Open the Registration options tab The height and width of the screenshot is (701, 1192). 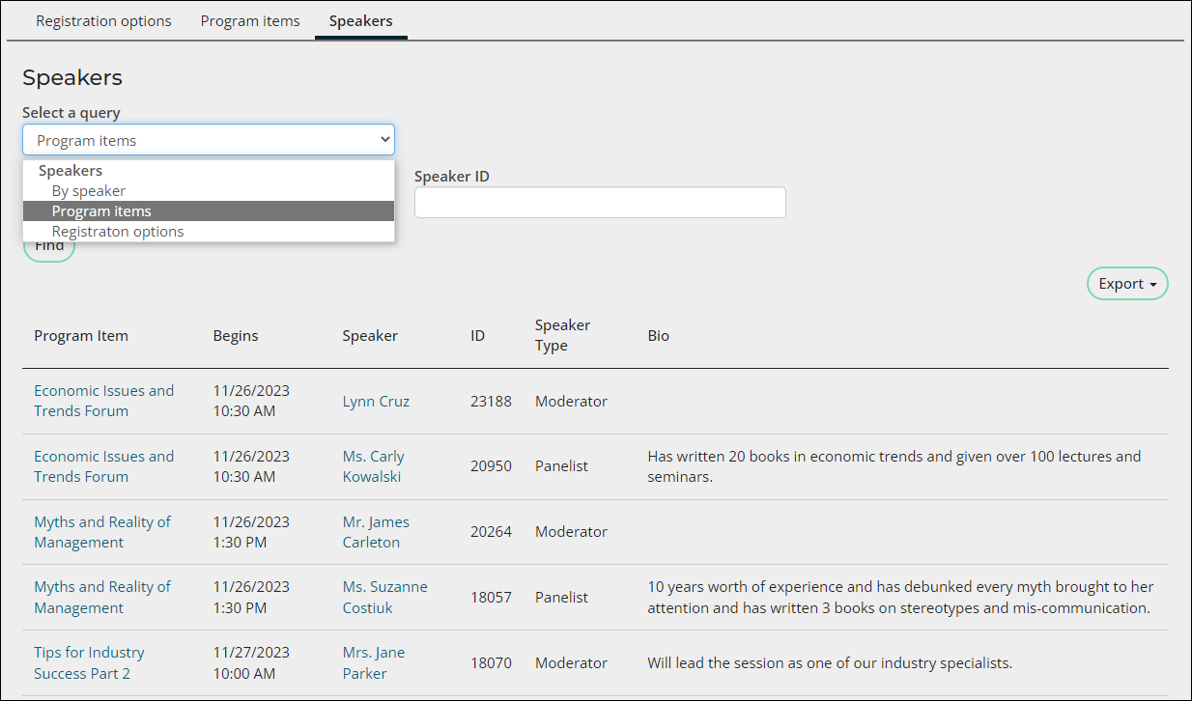tap(103, 20)
